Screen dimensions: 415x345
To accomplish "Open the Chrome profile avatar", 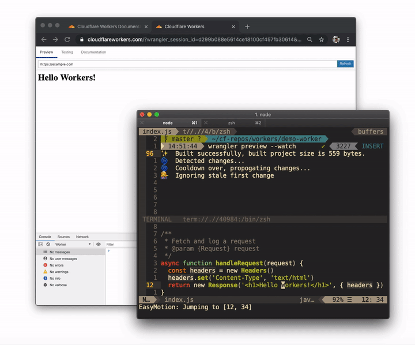I will [336, 39].
